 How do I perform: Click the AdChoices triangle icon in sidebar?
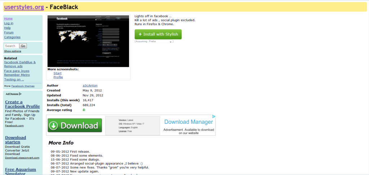(x=20, y=94)
